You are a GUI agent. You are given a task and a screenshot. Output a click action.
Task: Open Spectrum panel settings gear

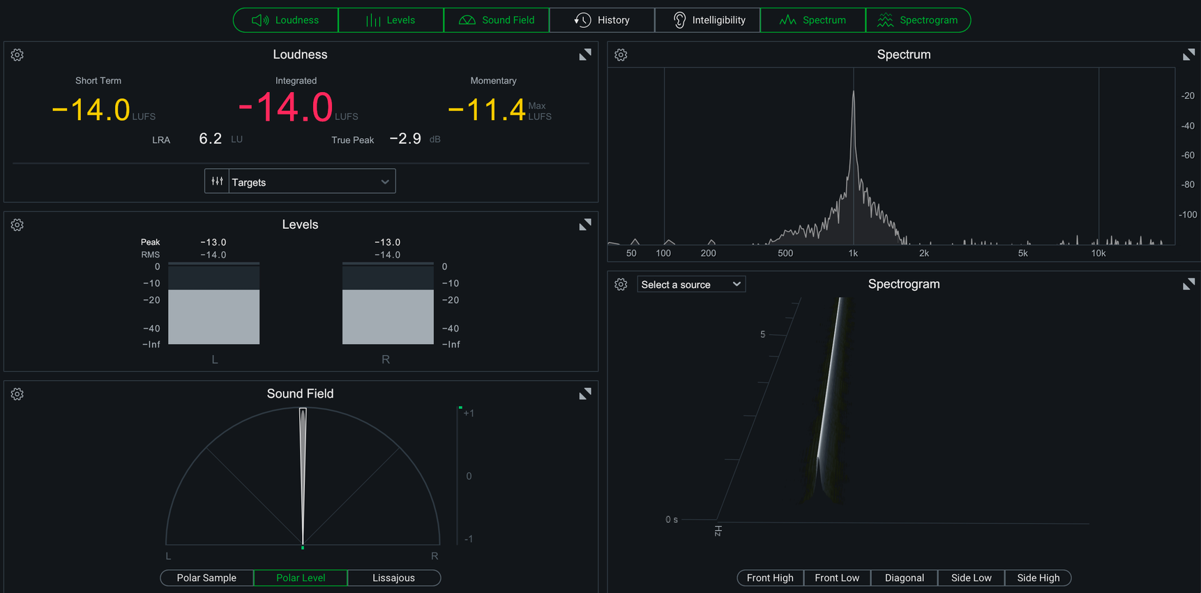click(621, 55)
